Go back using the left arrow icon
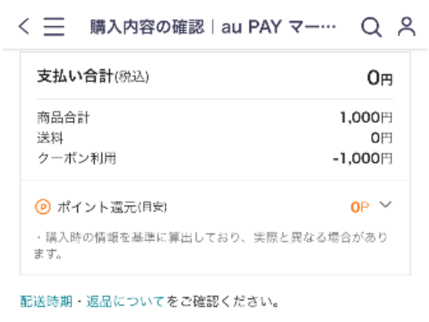 [23, 27]
